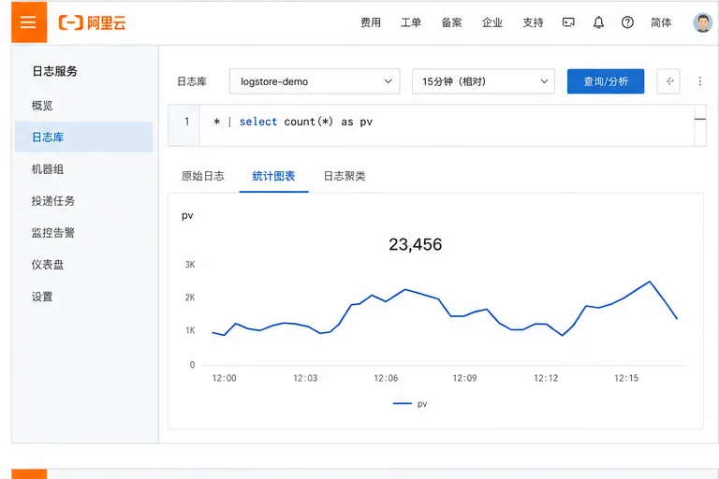719x479 pixels.
Task: Open the 费用 top menu
Action: (371, 22)
